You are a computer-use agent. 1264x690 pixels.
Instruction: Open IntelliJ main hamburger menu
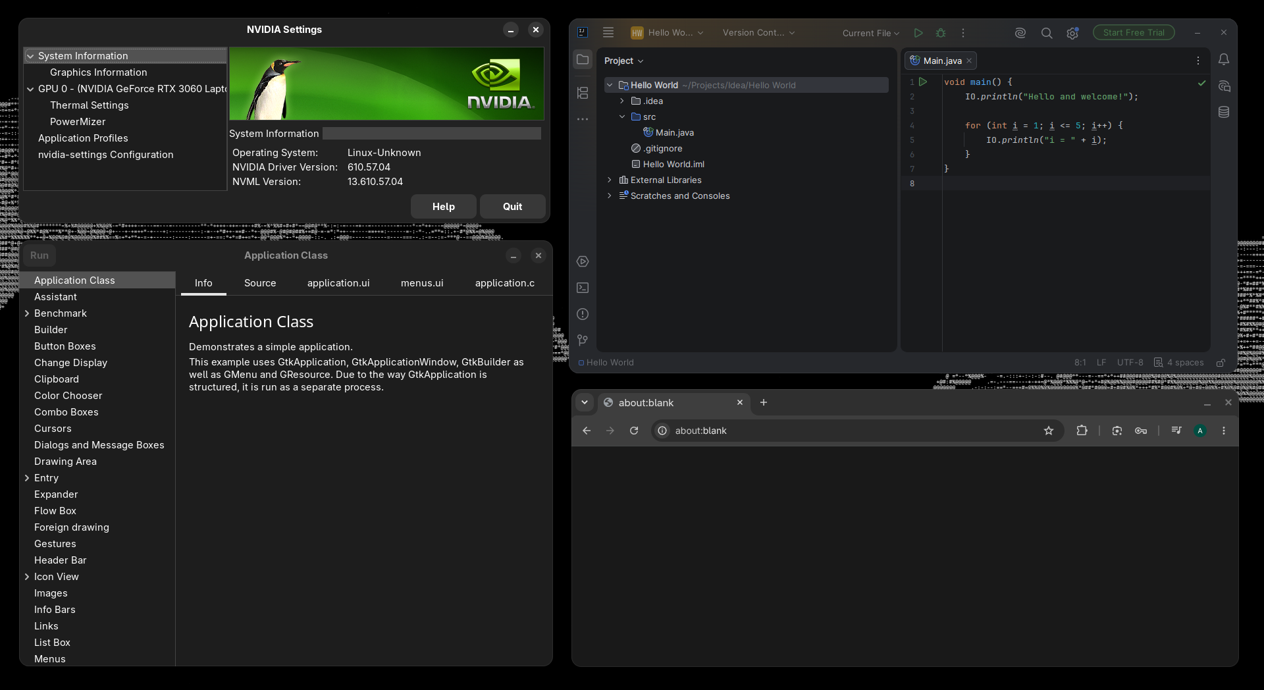608,32
